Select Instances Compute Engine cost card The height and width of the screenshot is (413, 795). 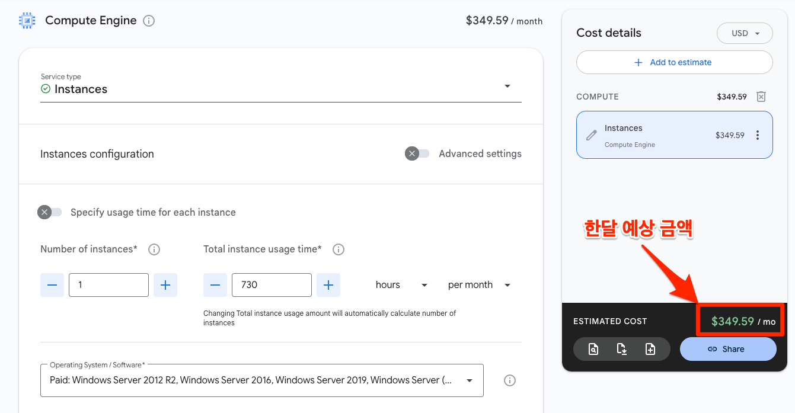tap(675, 135)
